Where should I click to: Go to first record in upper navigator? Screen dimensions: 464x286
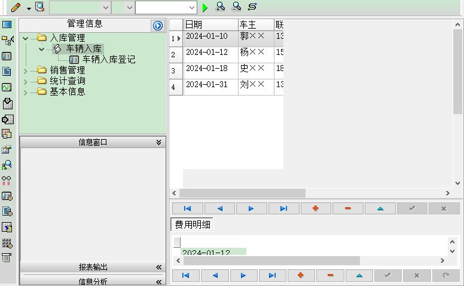coord(188,208)
